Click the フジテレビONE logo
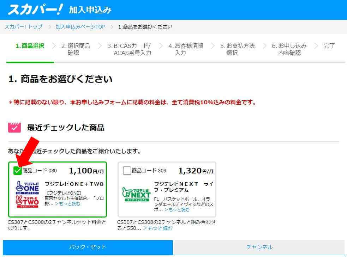This screenshot has width=347, height=257. pyautogui.click(x=28, y=188)
